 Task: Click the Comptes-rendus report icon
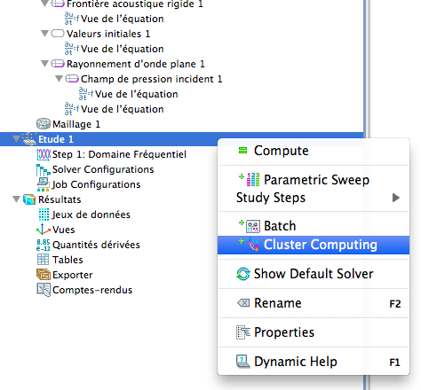coord(44,290)
